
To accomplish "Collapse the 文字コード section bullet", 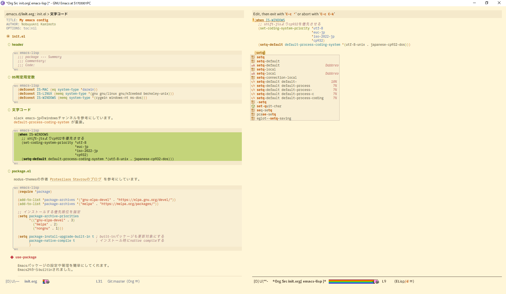I will pos(9,110).
